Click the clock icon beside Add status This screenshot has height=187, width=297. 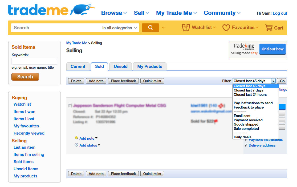point(77,145)
